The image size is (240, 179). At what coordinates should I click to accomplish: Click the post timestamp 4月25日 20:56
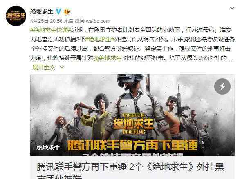(x=46, y=21)
